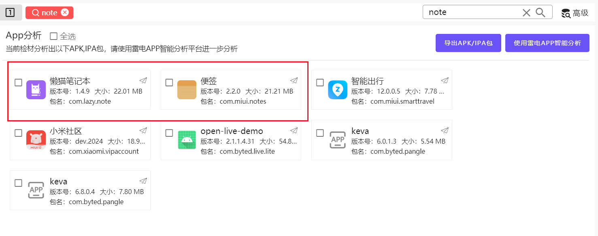598x236 pixels.
Task: Click the 懒猫笔记本 purple cat app icon
Action: click(x=36, y=90)
